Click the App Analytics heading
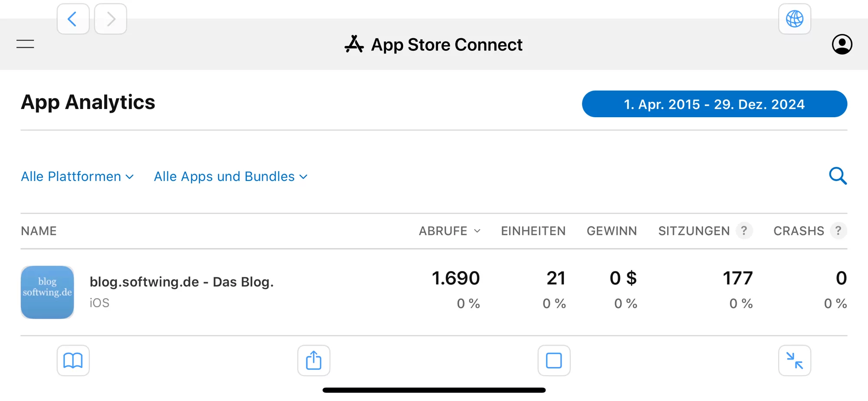868x401 pixels. [88, 102]
